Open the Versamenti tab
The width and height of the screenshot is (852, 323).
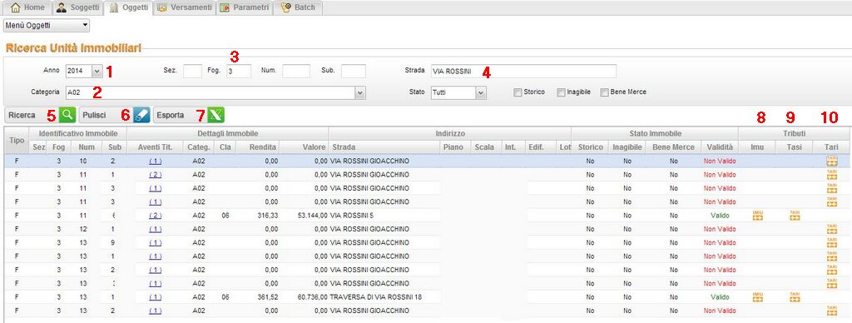pyautogui.click(x=184, y=7)
